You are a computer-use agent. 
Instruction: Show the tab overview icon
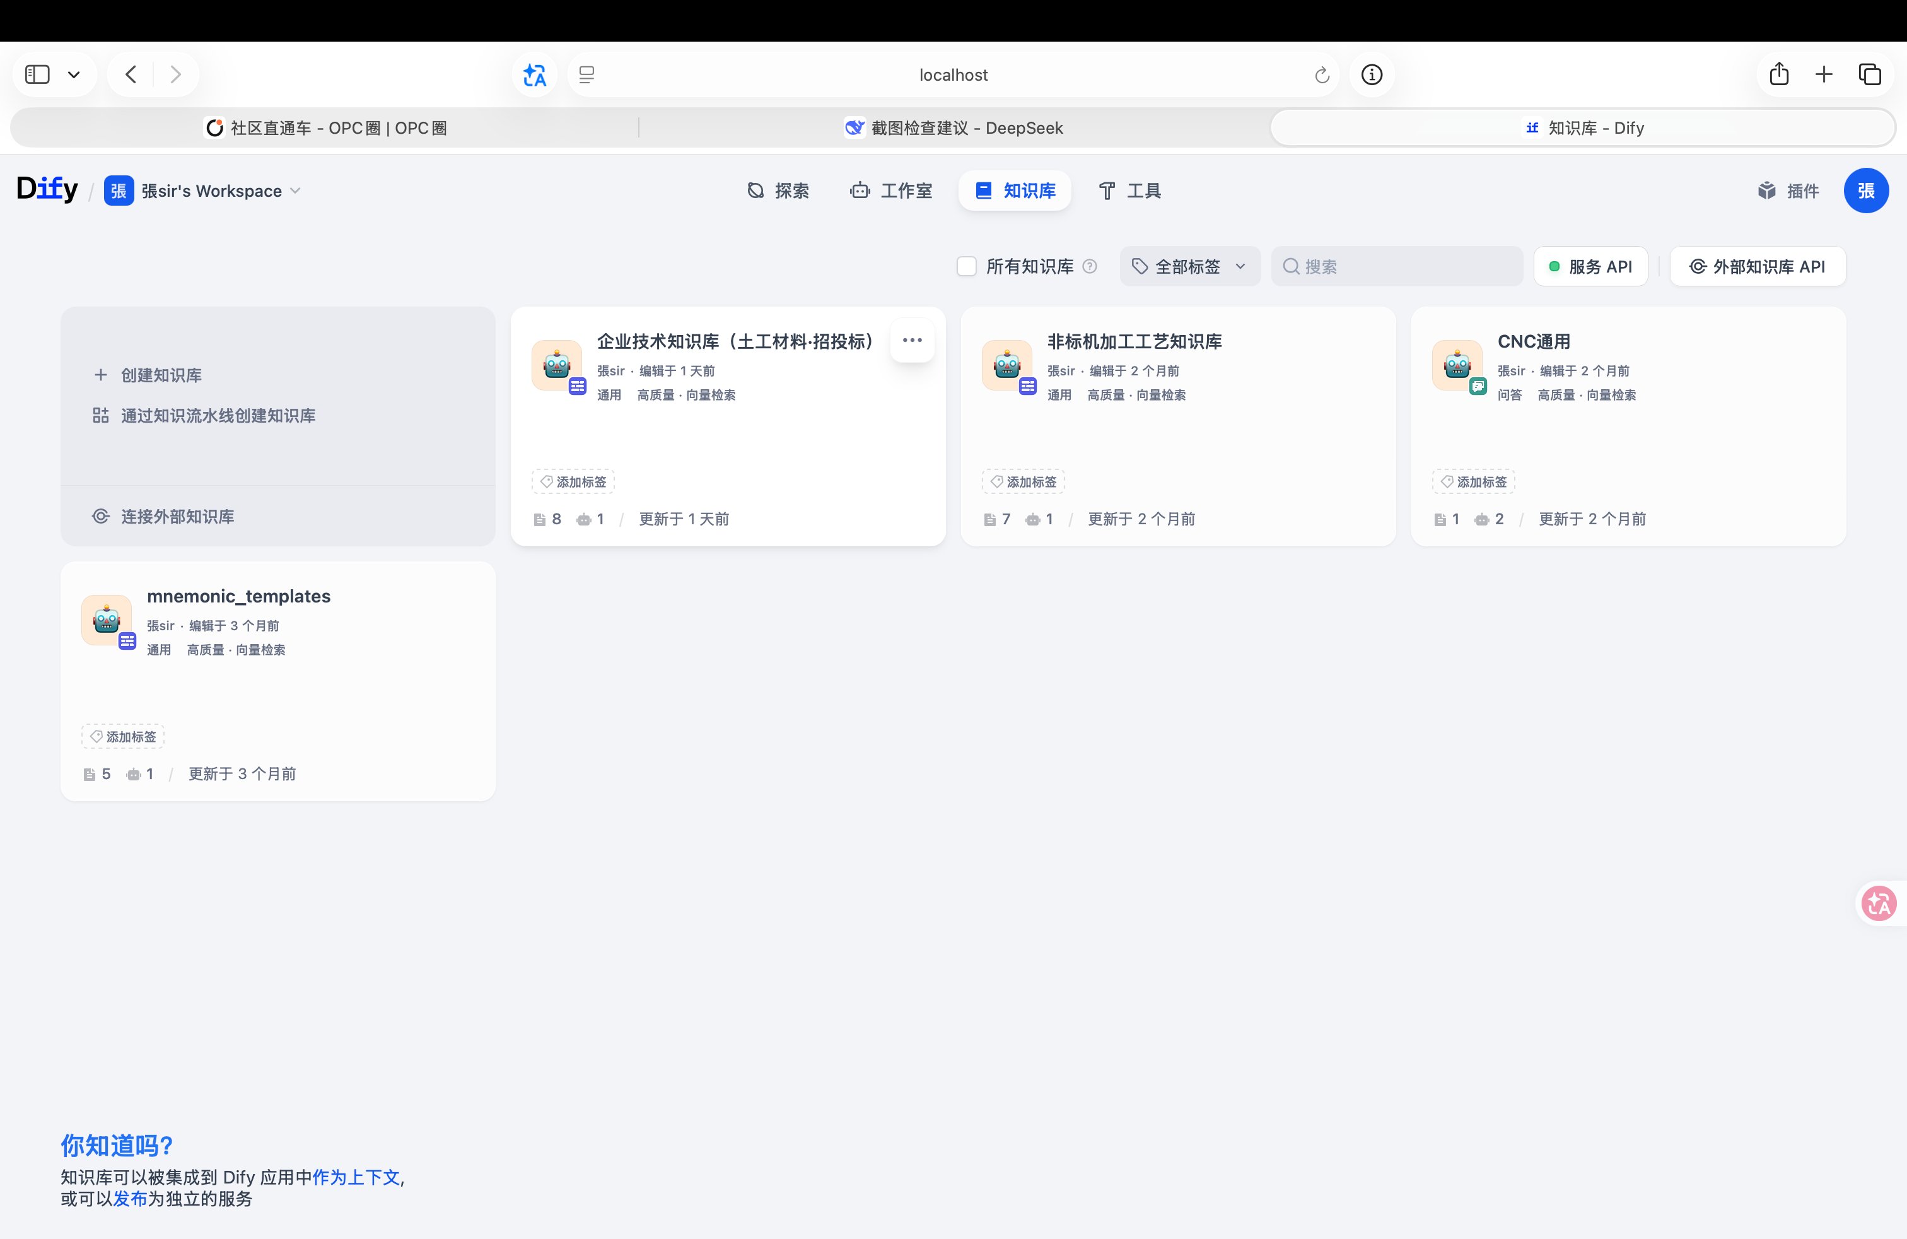[1869, 74]
